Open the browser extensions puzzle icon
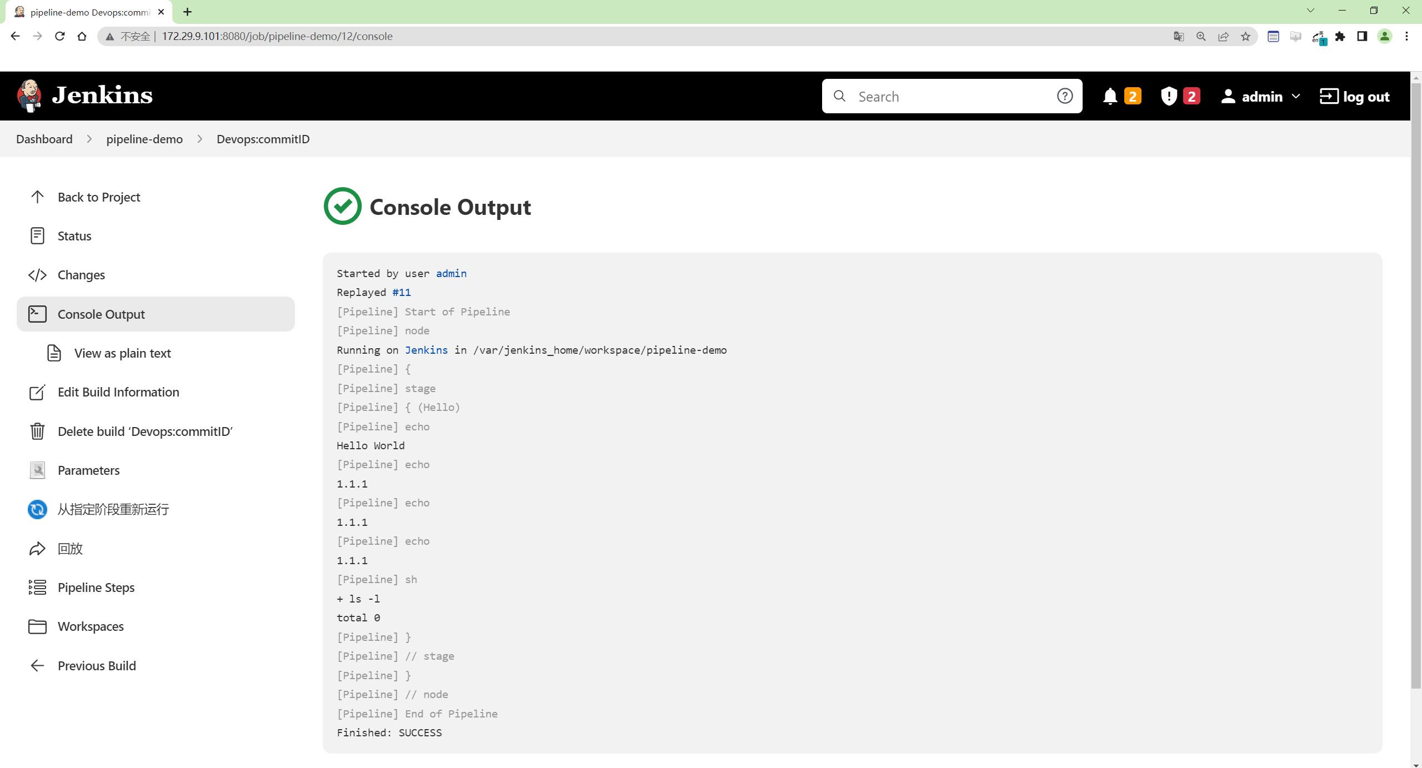 click(1340, 37)
